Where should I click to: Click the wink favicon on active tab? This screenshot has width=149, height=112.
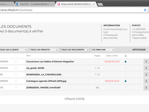pos(59,4)
